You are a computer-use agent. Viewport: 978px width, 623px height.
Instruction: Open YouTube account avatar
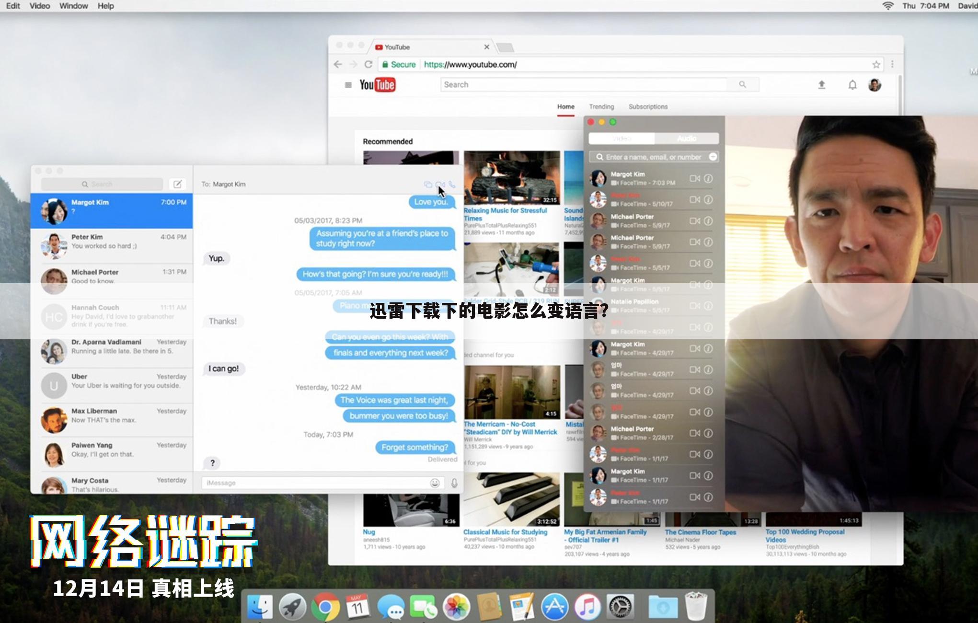[x=874, y=85]
